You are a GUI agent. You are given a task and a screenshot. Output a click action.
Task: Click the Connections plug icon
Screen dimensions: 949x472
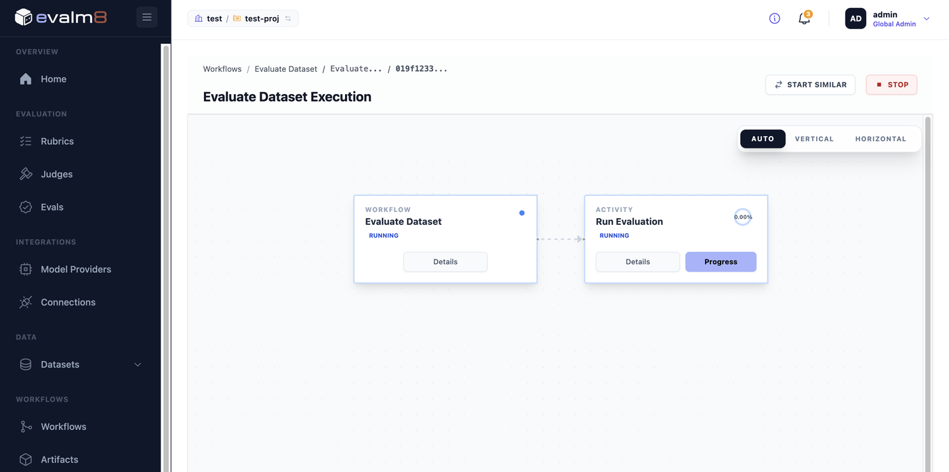[26, 302]
